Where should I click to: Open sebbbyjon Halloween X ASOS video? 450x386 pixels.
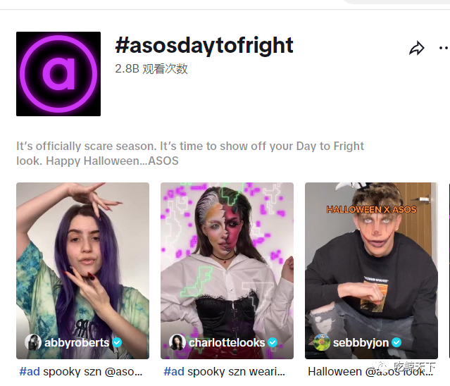(371, 270)
